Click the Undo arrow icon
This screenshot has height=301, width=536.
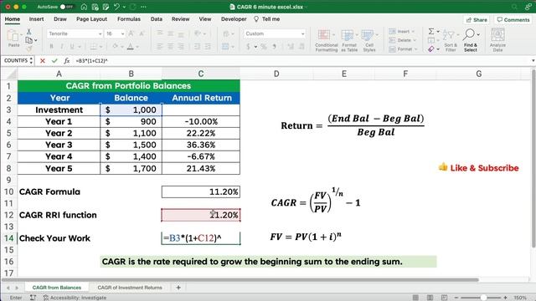(x=117, y=7)
